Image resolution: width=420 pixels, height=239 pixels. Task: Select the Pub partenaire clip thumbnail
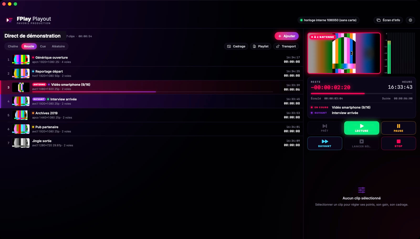21,129
